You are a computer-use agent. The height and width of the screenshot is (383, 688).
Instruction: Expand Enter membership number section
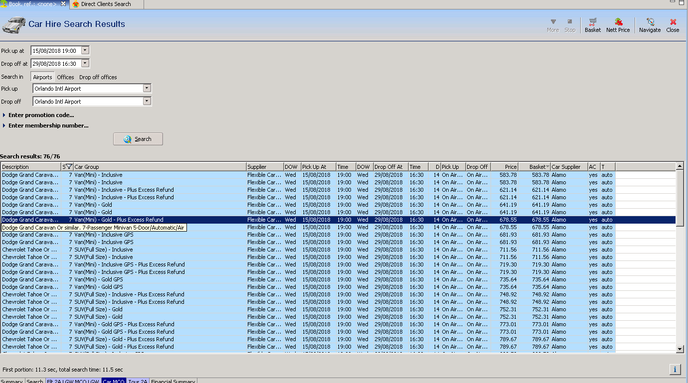45,126
